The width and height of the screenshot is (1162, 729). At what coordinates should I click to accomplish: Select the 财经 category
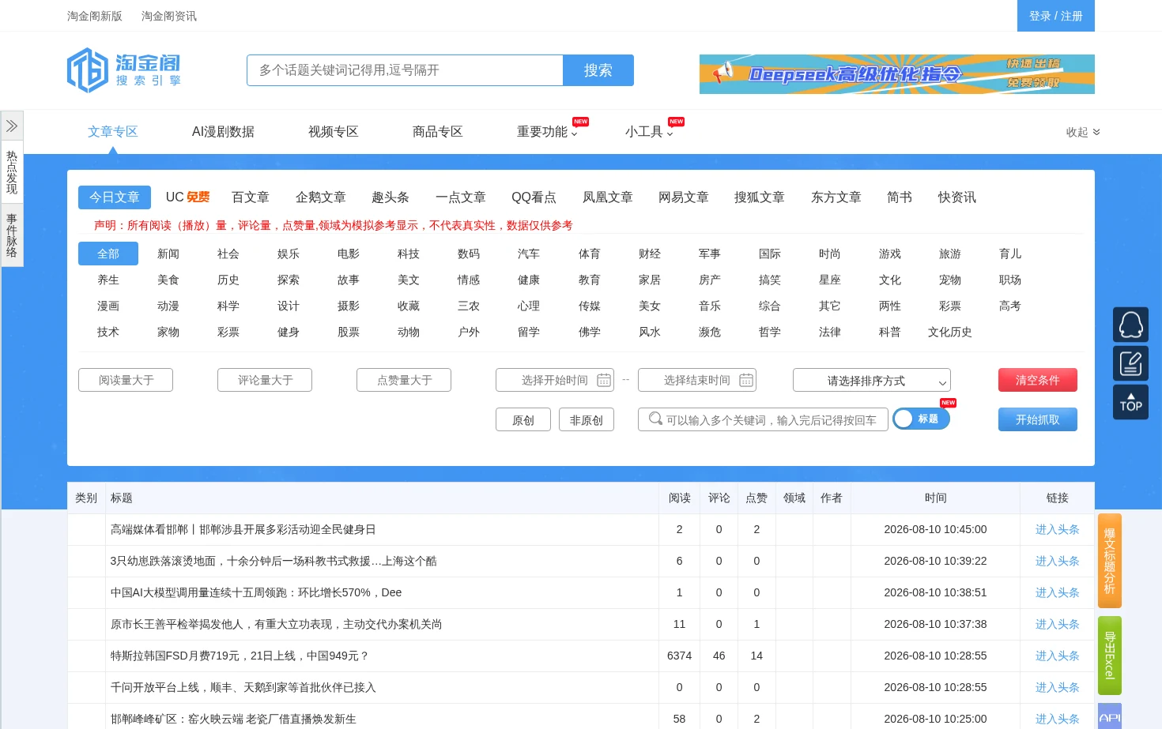(650, 254)
